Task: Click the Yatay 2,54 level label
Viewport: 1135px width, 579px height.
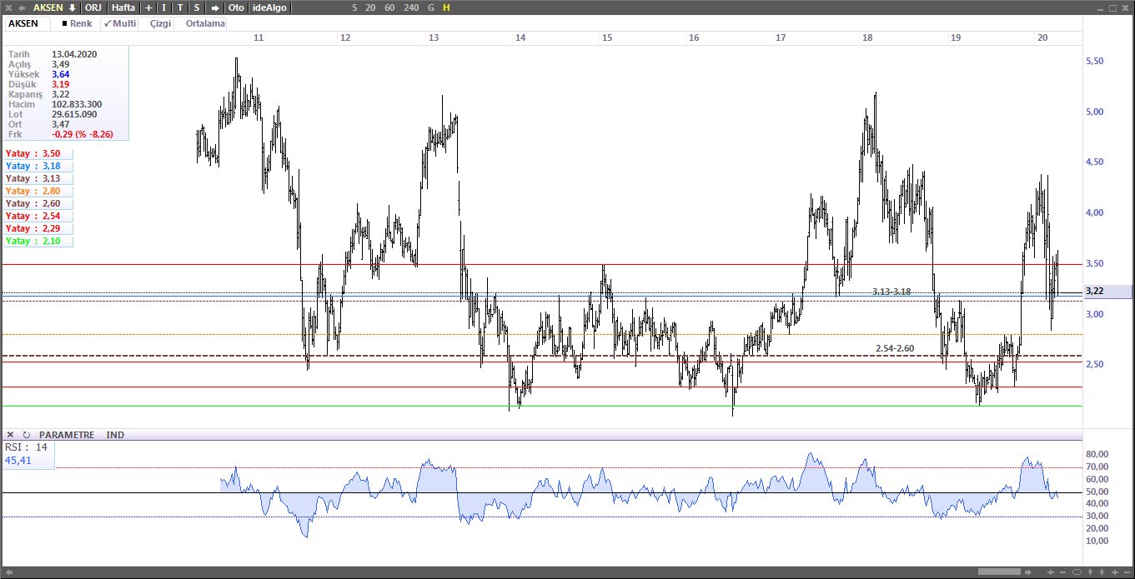Action: point(38,216)
